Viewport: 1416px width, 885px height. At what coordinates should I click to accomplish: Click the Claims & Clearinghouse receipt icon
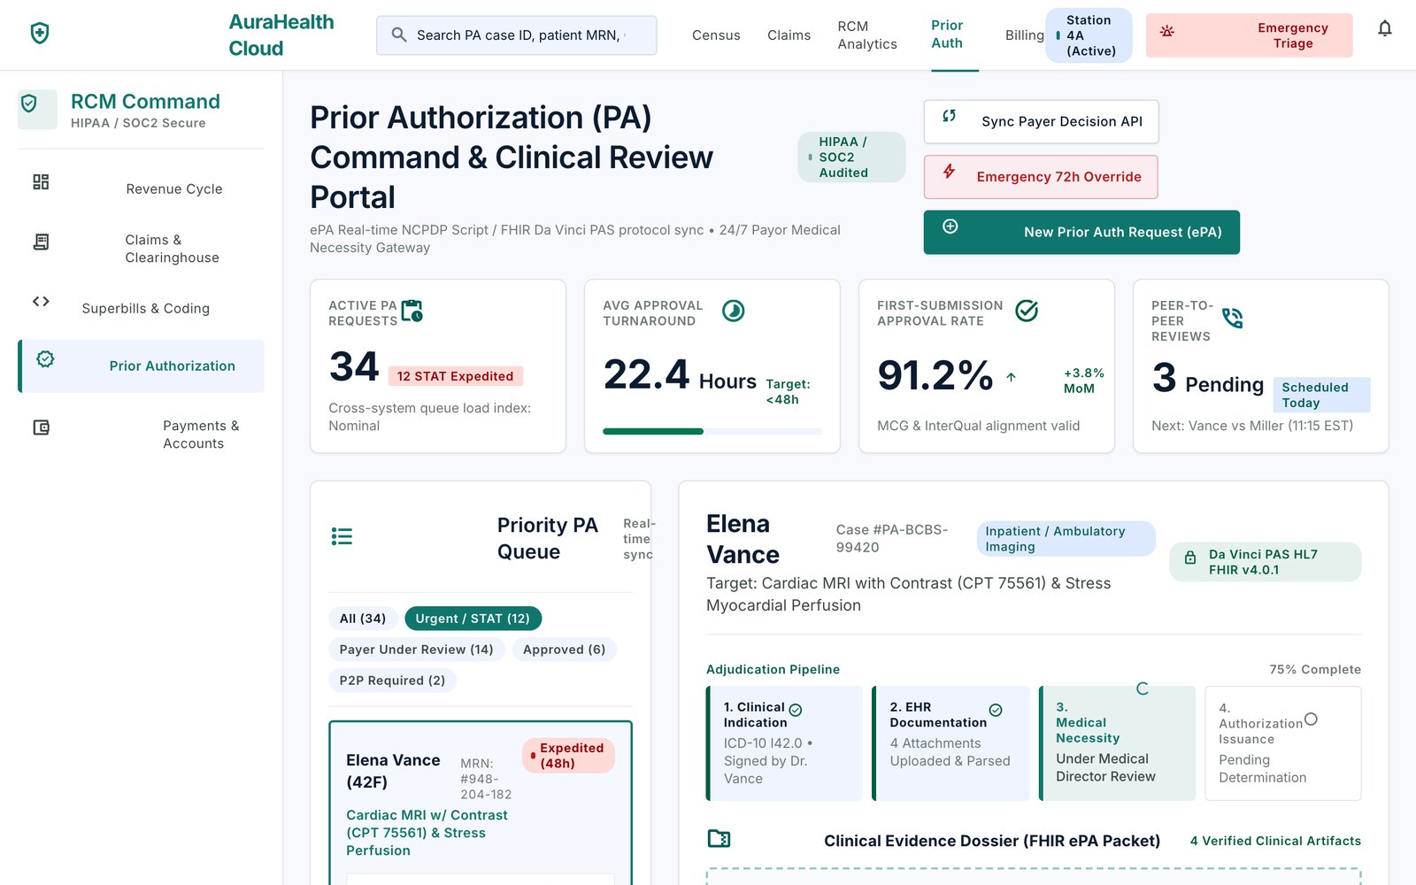[x=41, y=242]
